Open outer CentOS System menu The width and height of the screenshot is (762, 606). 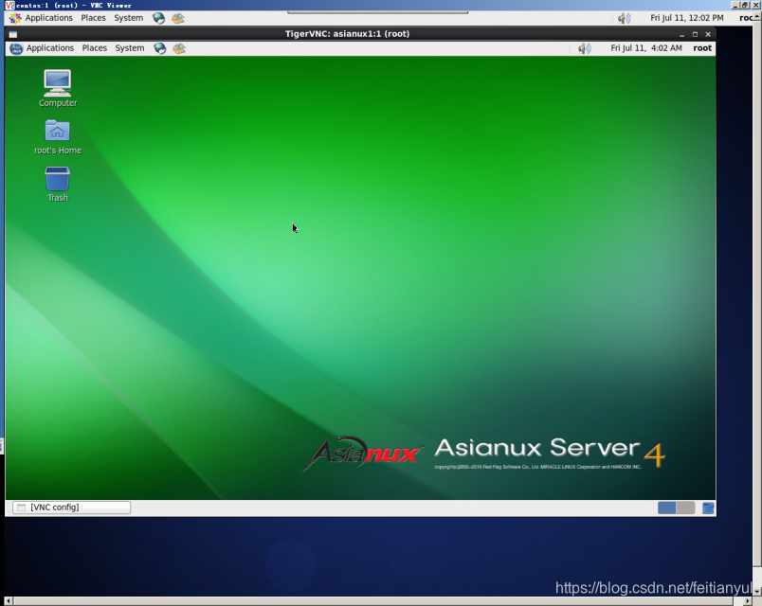click(128, 18)
